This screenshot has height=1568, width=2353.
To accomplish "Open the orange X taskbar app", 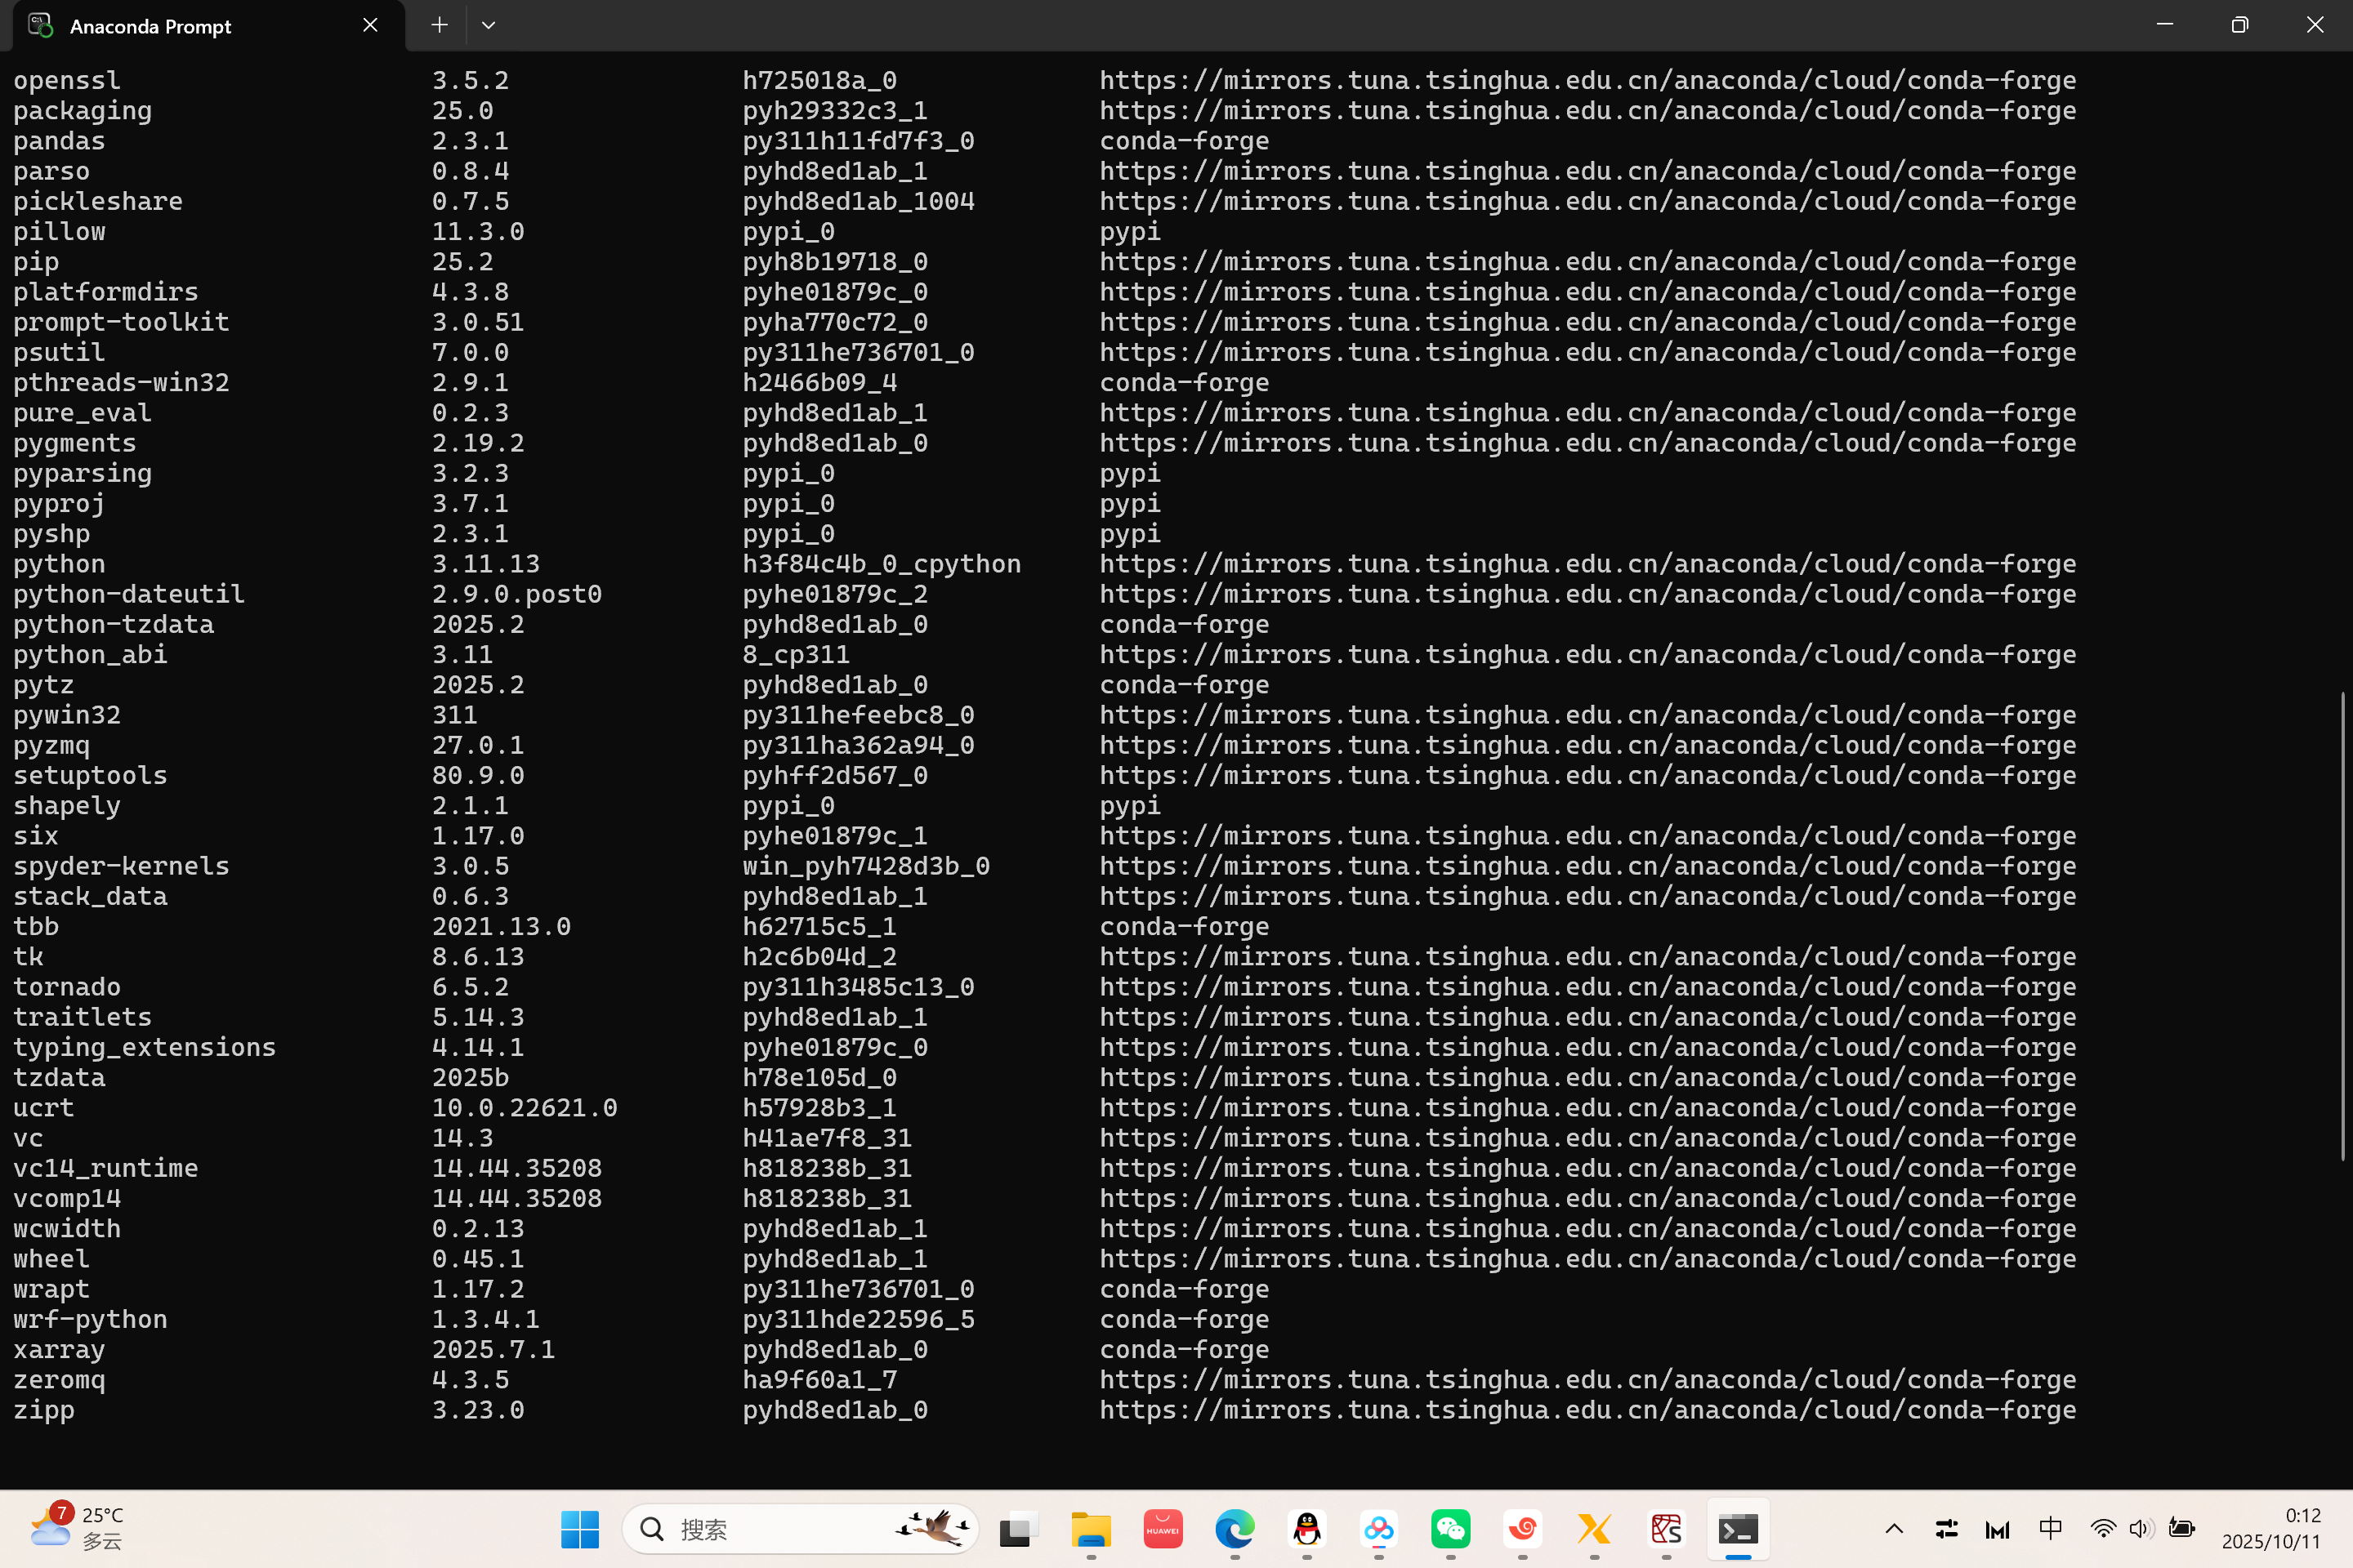I will [1595, 1529].
